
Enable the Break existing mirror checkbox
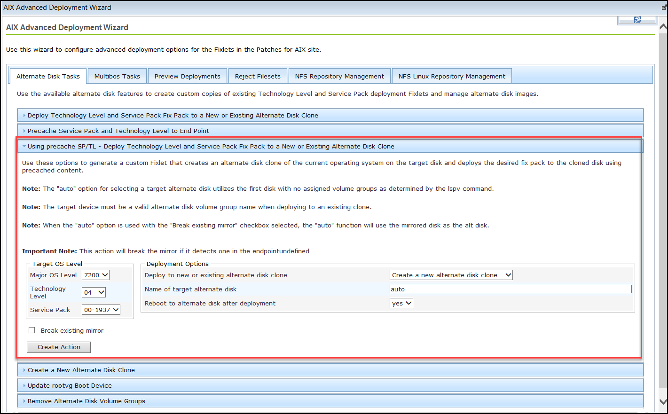32,330
